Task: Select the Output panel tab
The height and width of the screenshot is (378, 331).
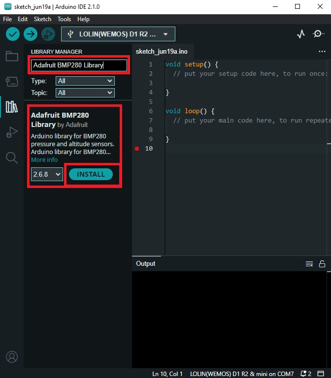Action: point(146,263)
